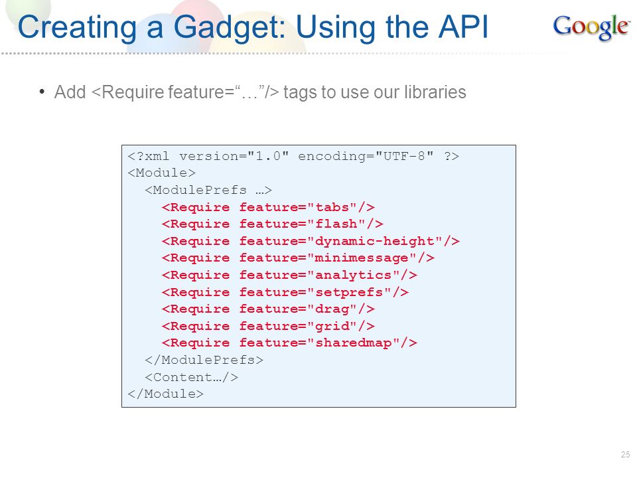Click the Require feature="minimessage" line

click(298, 258)
